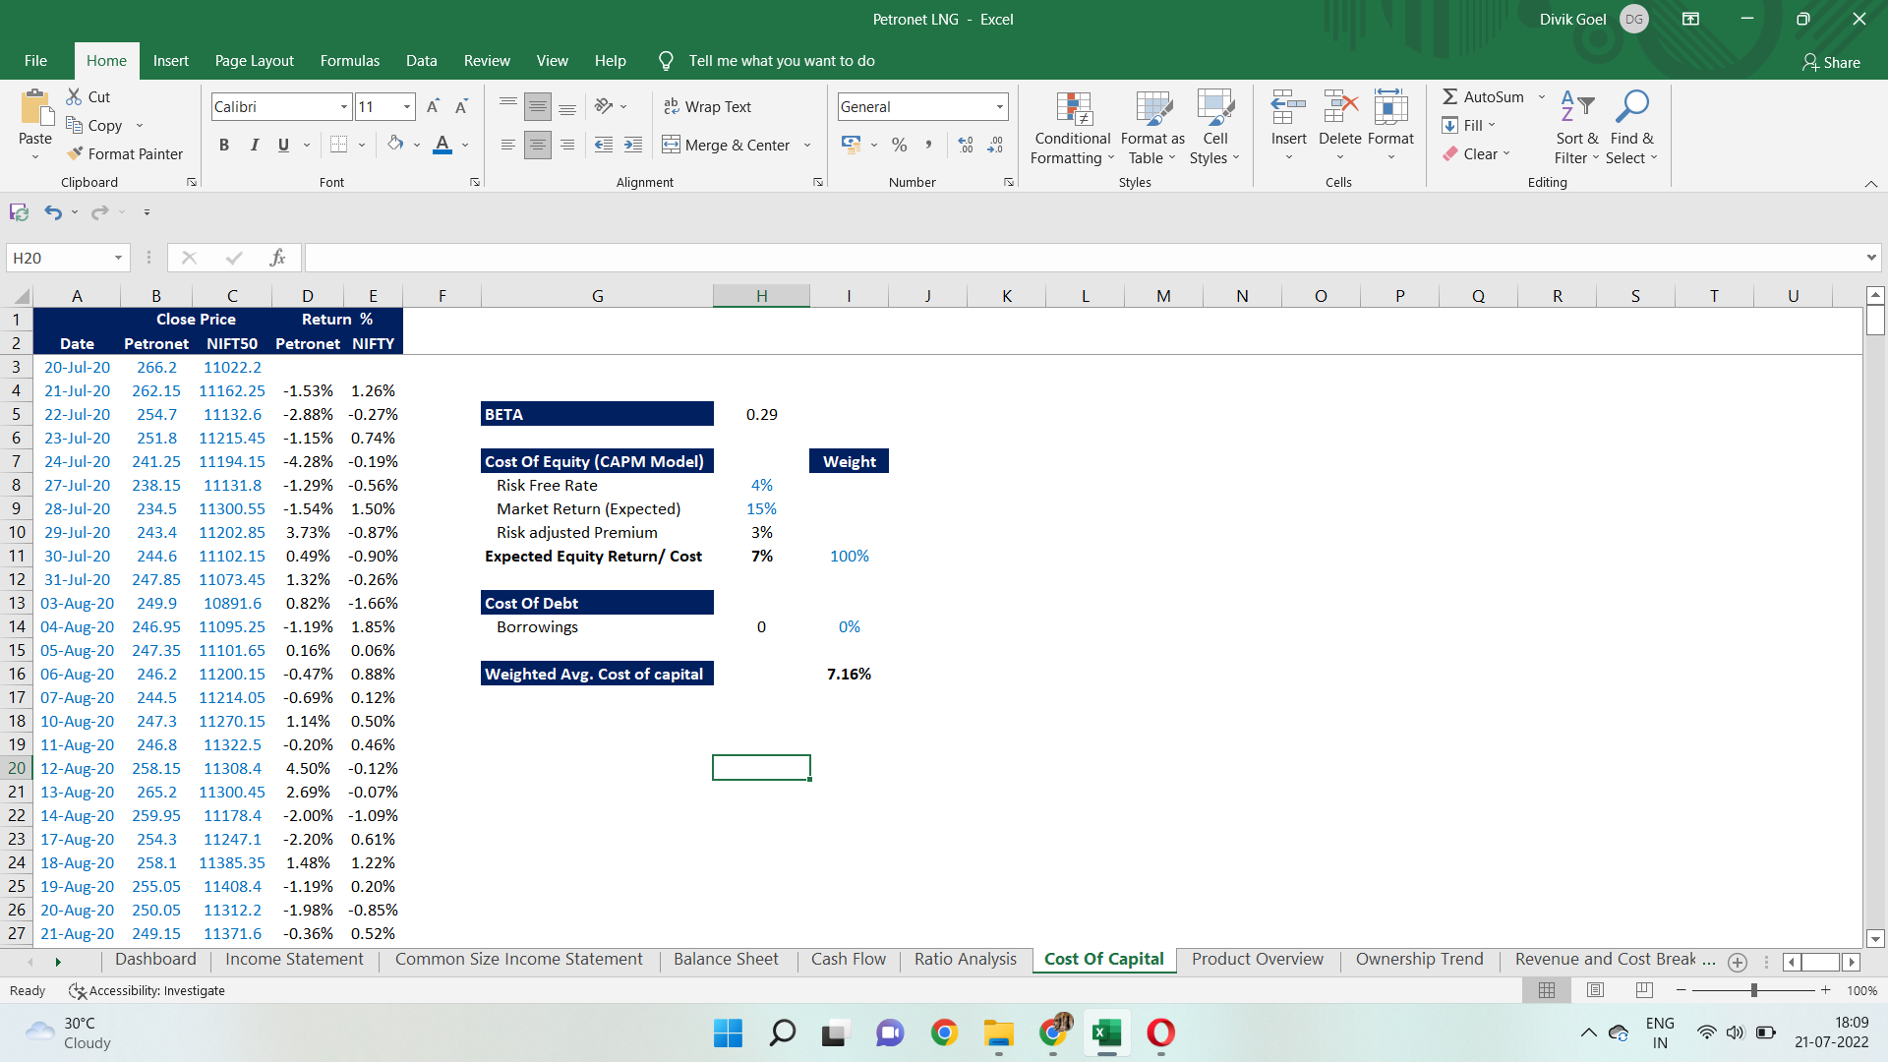Screen dimensions: 1888x1062
Task: Toggle Underline formatting
Action: pos(283,145)
